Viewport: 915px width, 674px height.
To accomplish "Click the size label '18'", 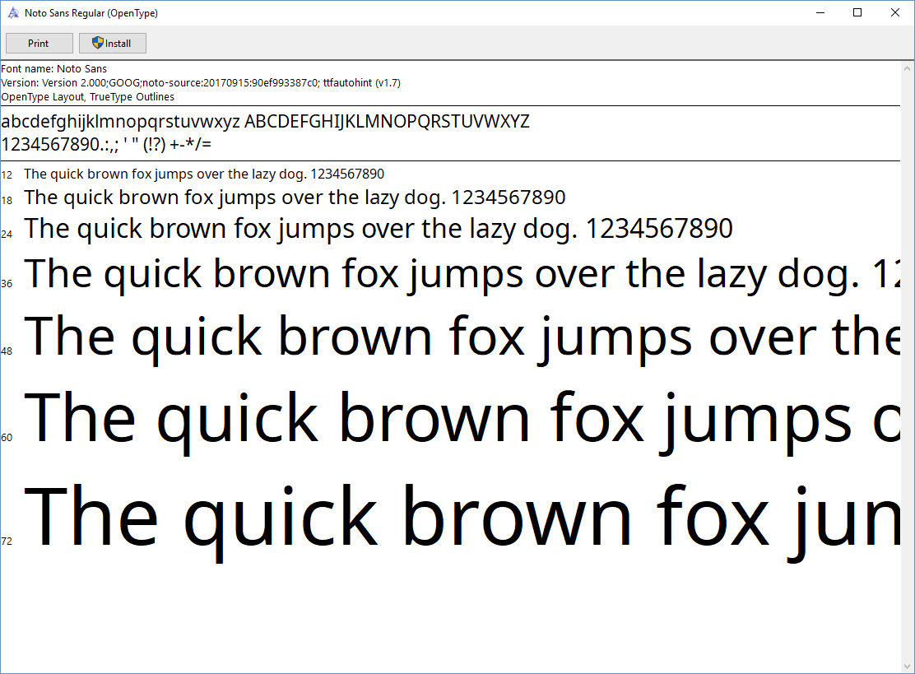I will (x=7, y=201).
